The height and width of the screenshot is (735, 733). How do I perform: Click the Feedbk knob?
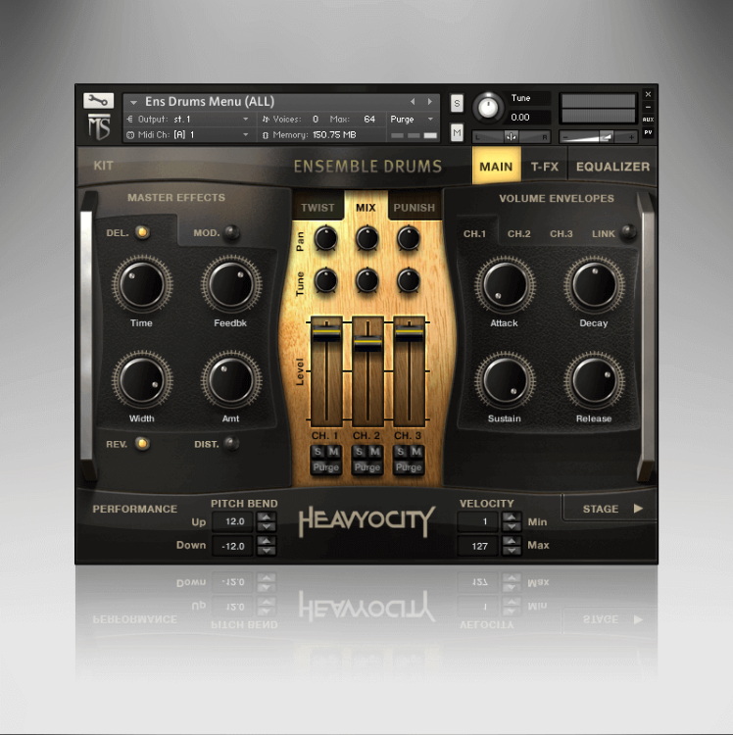[x=231, y=284]
